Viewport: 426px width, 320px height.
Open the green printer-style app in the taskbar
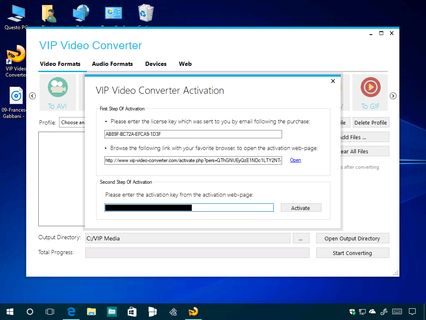click(111, 312)
